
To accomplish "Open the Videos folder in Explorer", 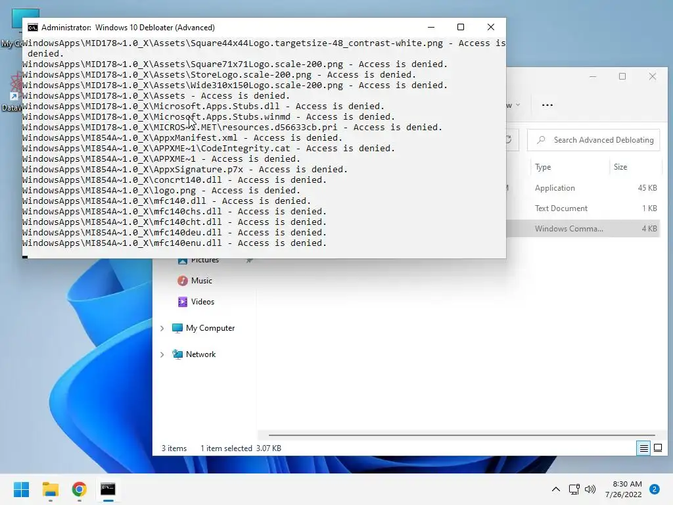I will point(202,302).
